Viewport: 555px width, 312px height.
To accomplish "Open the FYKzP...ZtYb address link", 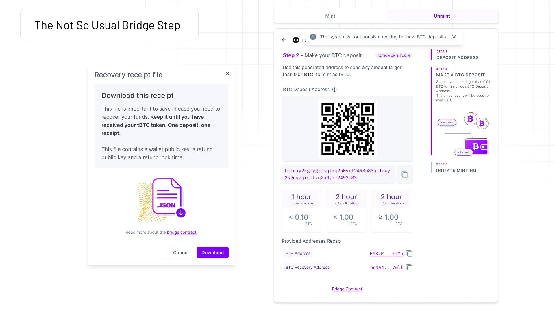I will coord(386,254).
